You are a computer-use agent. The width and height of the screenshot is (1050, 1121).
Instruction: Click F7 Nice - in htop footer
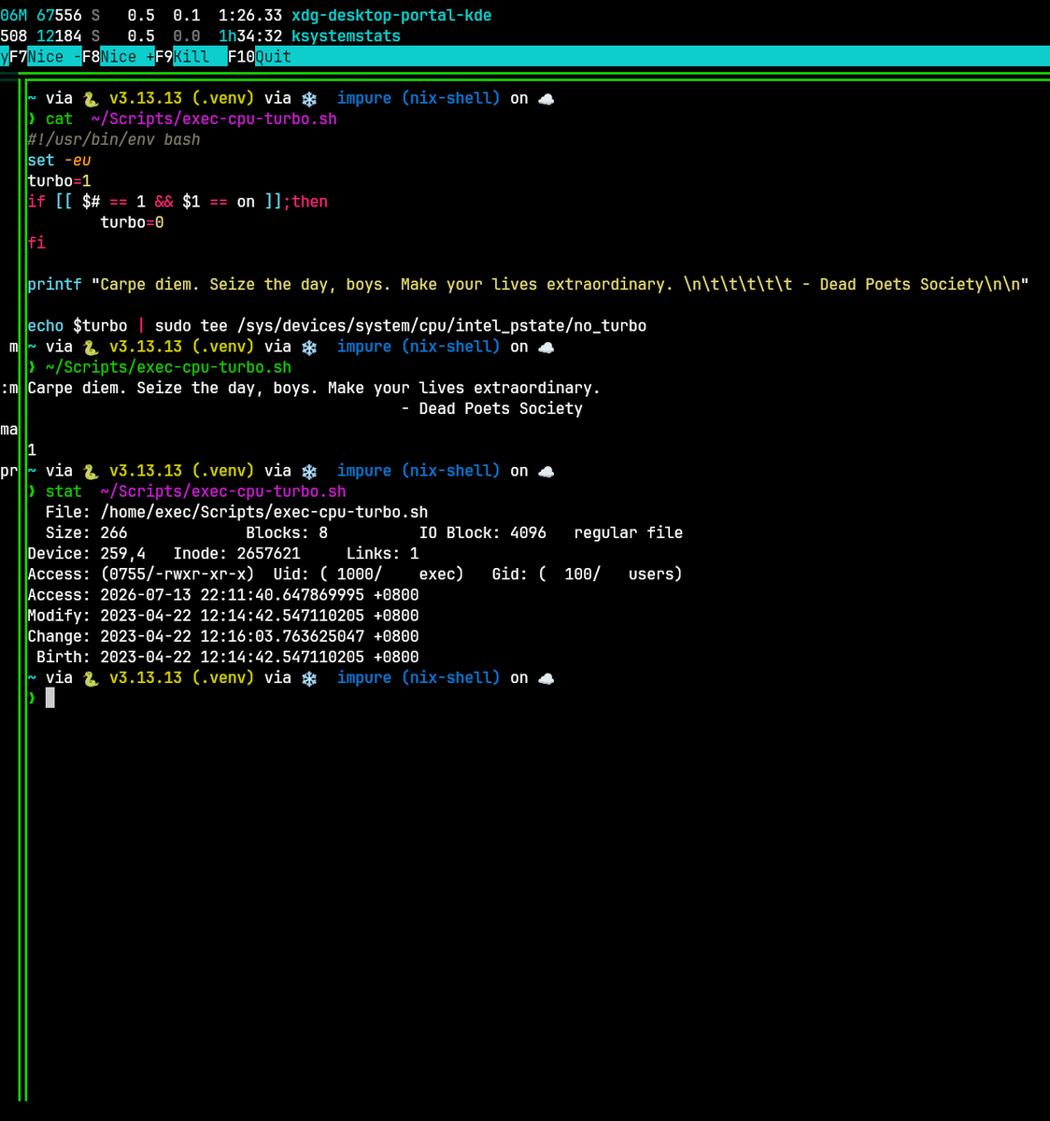pos(45,57)
